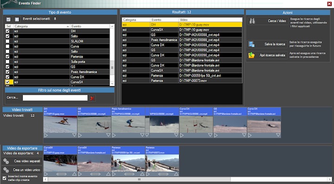Viewport: 334px width, 184px height.
Task: Play the GS M2U00088_cvt.mp4 found clip
Action: tap(80, 135)
